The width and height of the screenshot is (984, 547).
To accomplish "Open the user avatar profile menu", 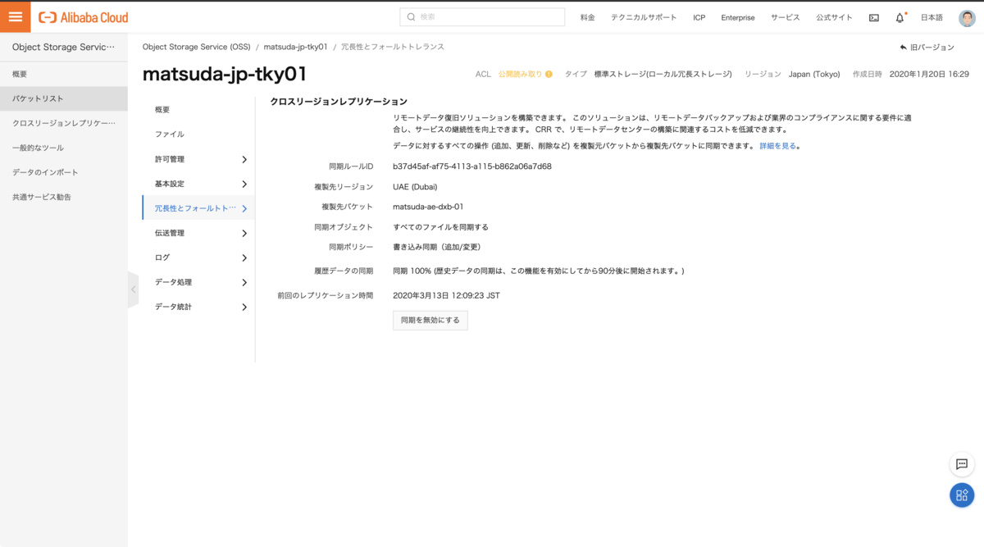I will [967, 17].
